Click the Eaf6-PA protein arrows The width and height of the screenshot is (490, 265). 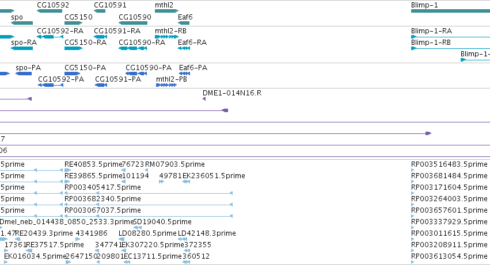[x=184, y=74]
